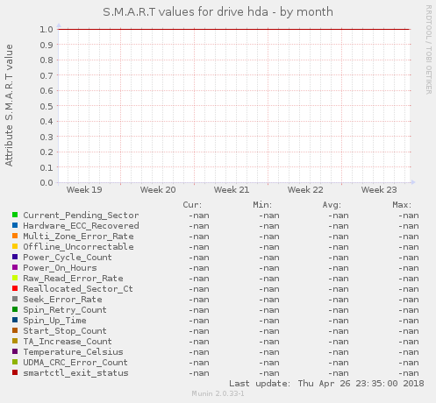
Task: Select the Raw_Read_Error_Rate legend label
Action: click(x=73, y=279)
